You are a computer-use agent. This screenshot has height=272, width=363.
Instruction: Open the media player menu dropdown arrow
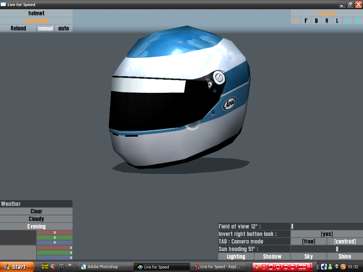click(x=264, y=267)
